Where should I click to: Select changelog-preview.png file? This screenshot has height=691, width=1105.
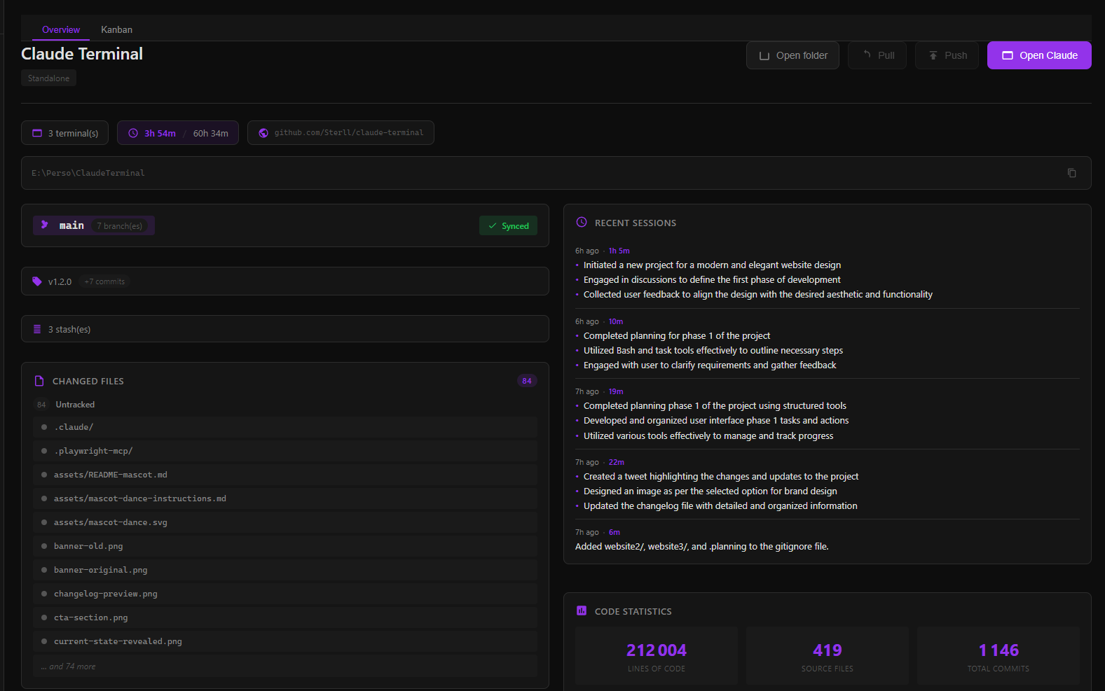pyautogui.click(x=285, y=594)
